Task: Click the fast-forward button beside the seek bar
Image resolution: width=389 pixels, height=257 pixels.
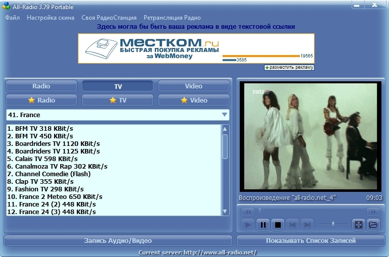Action: pyautogui.click(x=373, y=212)
